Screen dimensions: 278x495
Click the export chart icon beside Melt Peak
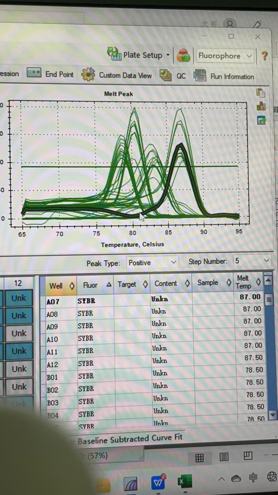[x=262, y=120]
